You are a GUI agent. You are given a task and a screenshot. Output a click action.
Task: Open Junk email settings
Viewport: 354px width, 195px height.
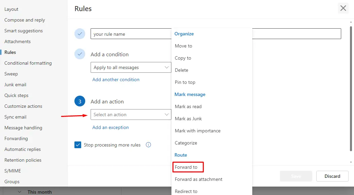[x=15, y=85]
